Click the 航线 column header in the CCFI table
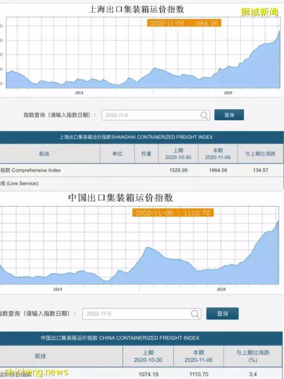The image size is (284, 379). [x=40, y=356]
